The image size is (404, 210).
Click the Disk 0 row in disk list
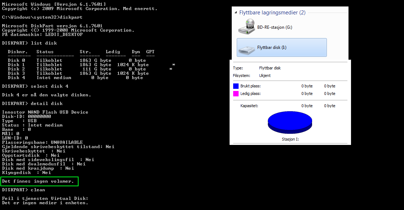[77, 60]
